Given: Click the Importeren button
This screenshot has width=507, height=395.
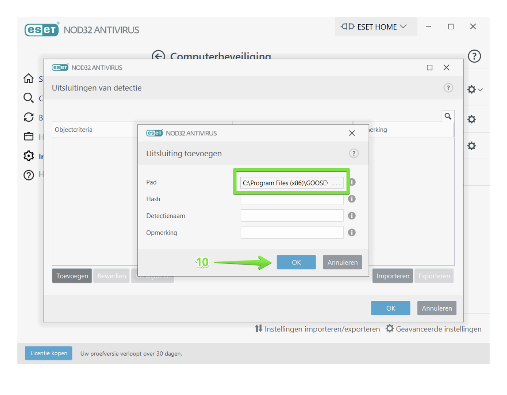Looking at the screenshot, I should (x=393, y=276).
